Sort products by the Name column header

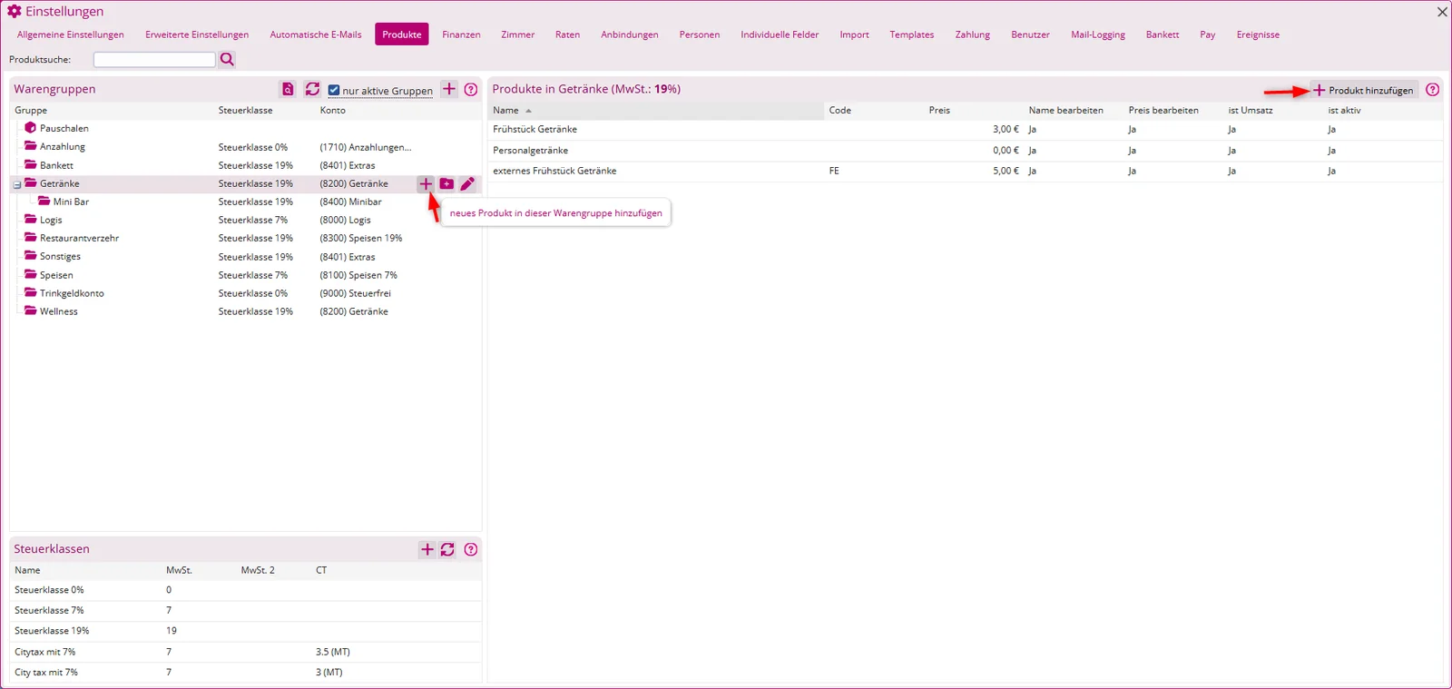[x=657, y=110]
